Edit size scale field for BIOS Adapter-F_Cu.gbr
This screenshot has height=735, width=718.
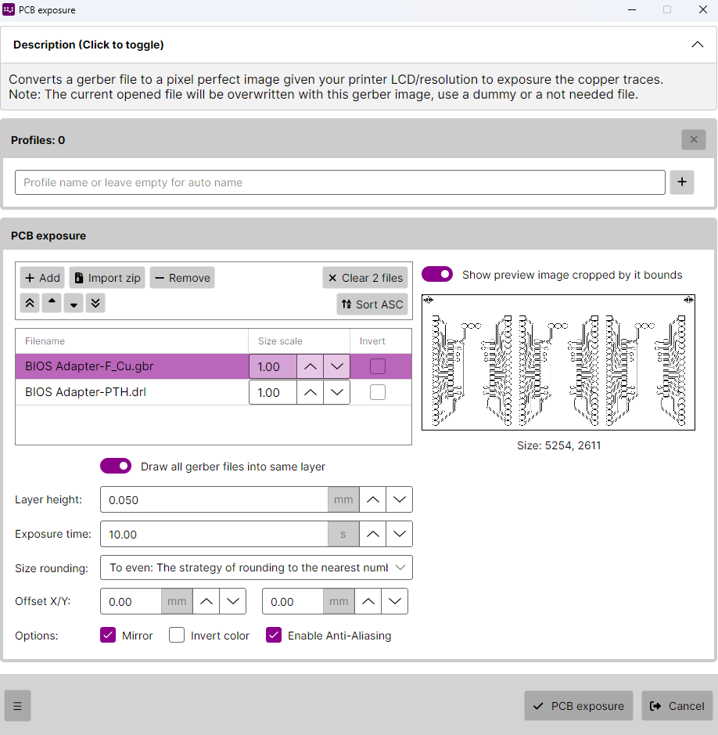(x=273, y=366)
